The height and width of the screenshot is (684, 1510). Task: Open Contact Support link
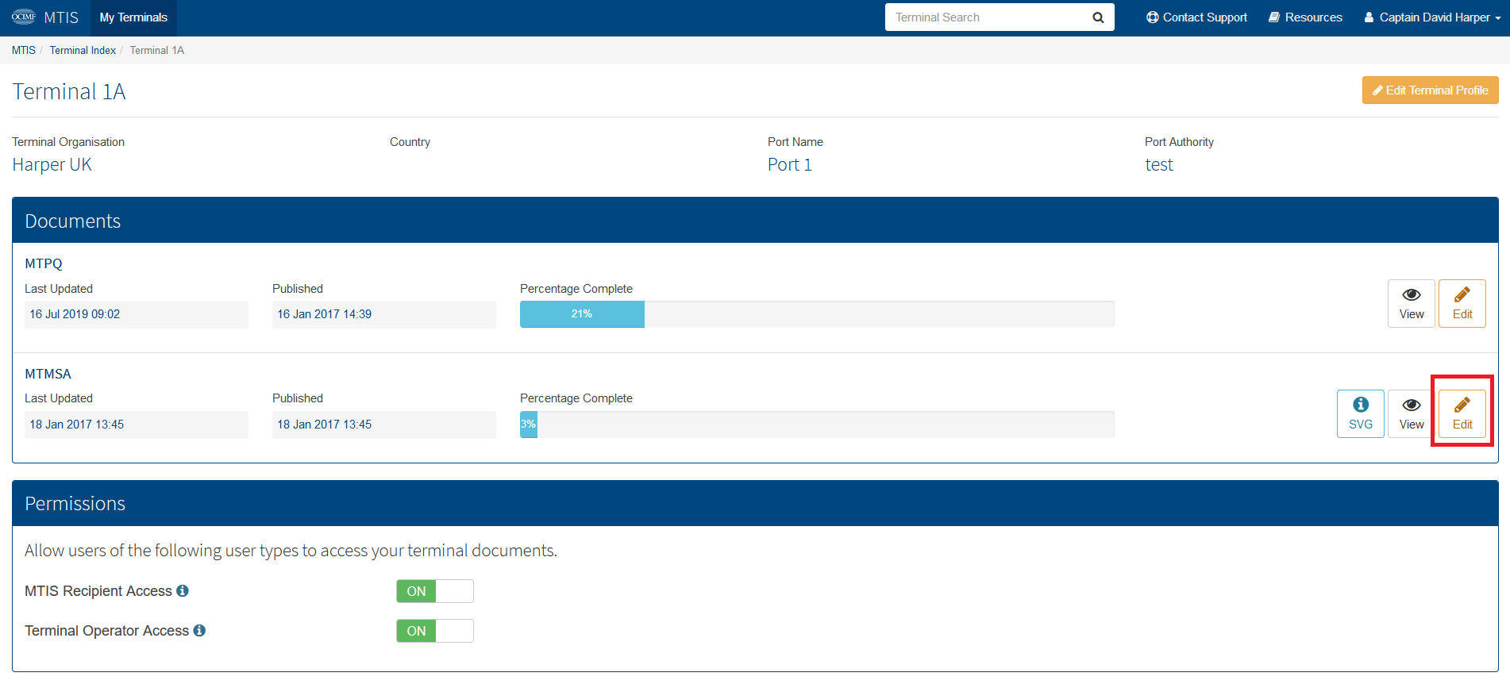click(x=1196, y=17)
